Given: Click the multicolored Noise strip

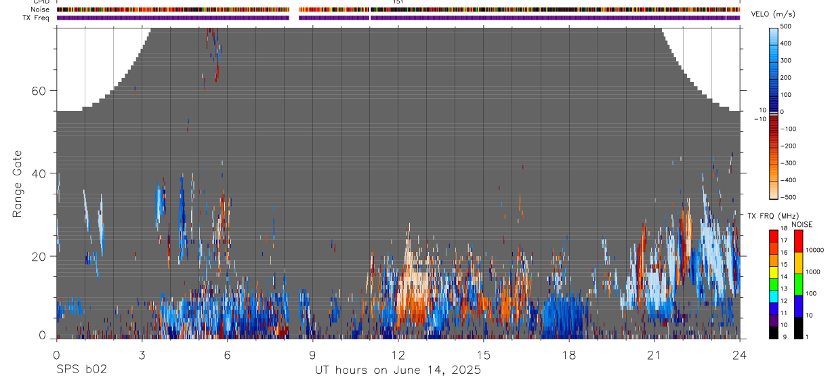Looking at the screenshot, I should pyautogui.click(x=398, y=9).
